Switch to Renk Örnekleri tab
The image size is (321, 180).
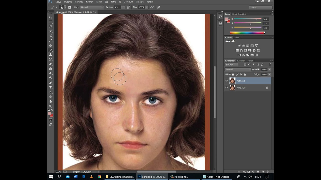click(x=239, y=14)
